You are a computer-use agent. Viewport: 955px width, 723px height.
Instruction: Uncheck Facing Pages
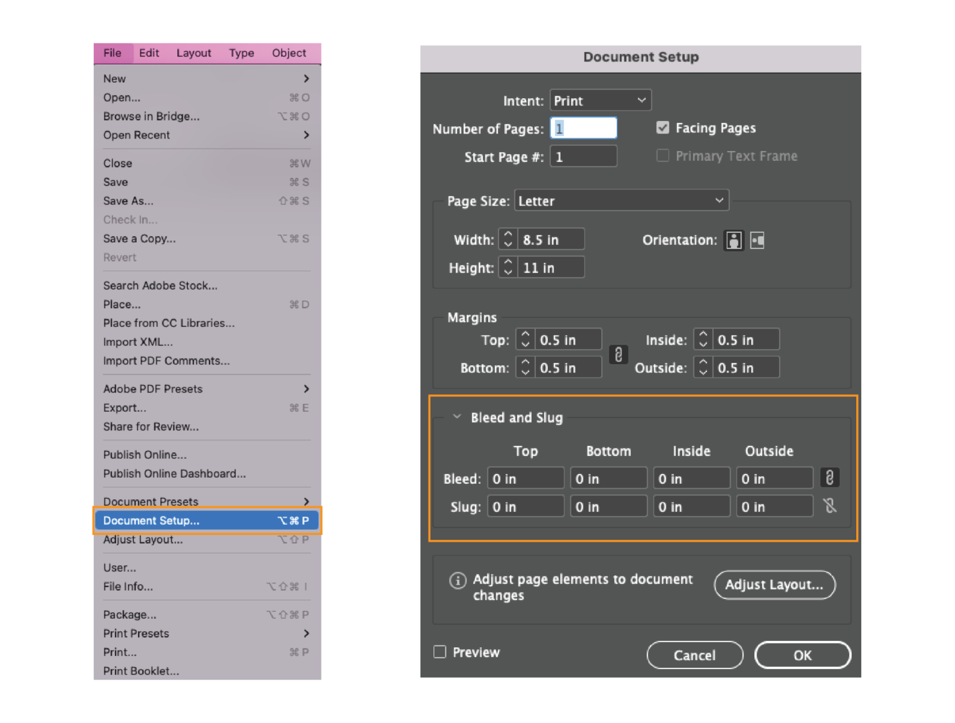pyautogui.click(x=663, y=127)
